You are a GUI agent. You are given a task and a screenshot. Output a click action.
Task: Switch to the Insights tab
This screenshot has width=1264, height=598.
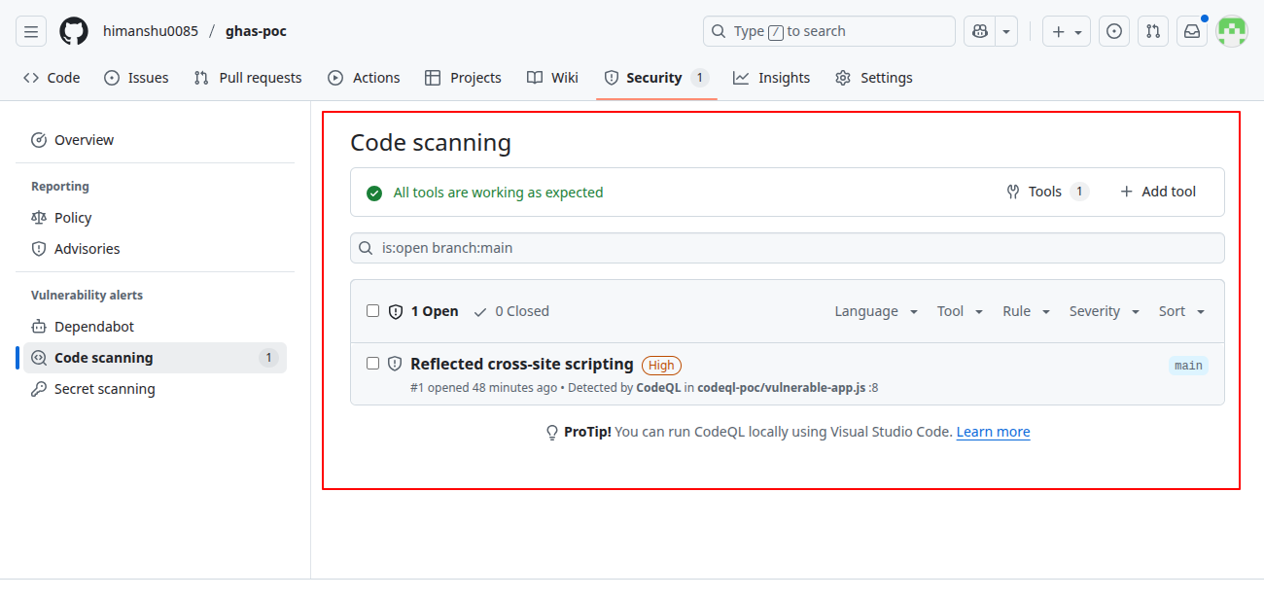pyautogui.click(x=771, y=77)
